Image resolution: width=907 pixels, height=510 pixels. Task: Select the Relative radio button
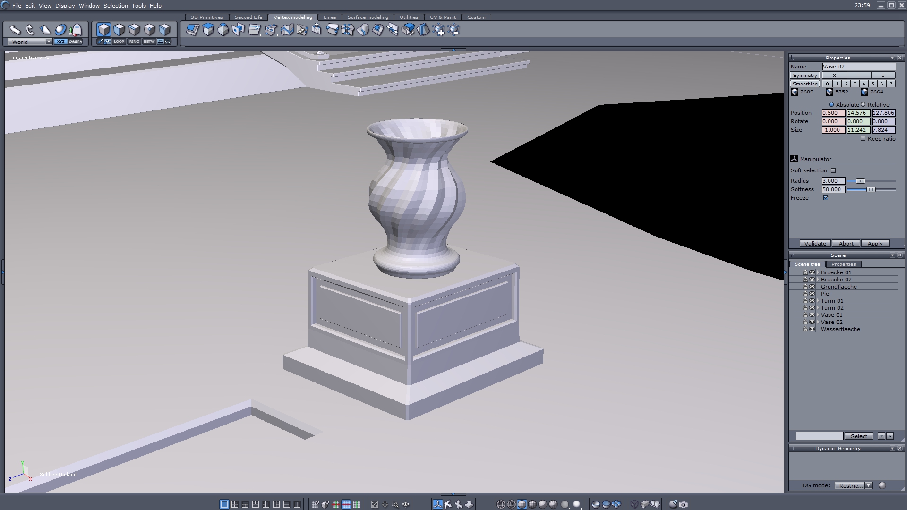(863, 105)
